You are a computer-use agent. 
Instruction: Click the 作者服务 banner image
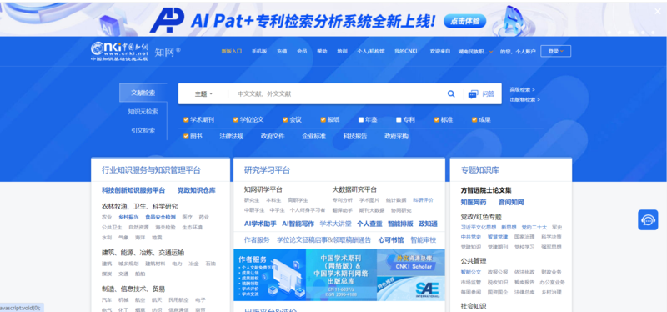(x=269, y=275)
